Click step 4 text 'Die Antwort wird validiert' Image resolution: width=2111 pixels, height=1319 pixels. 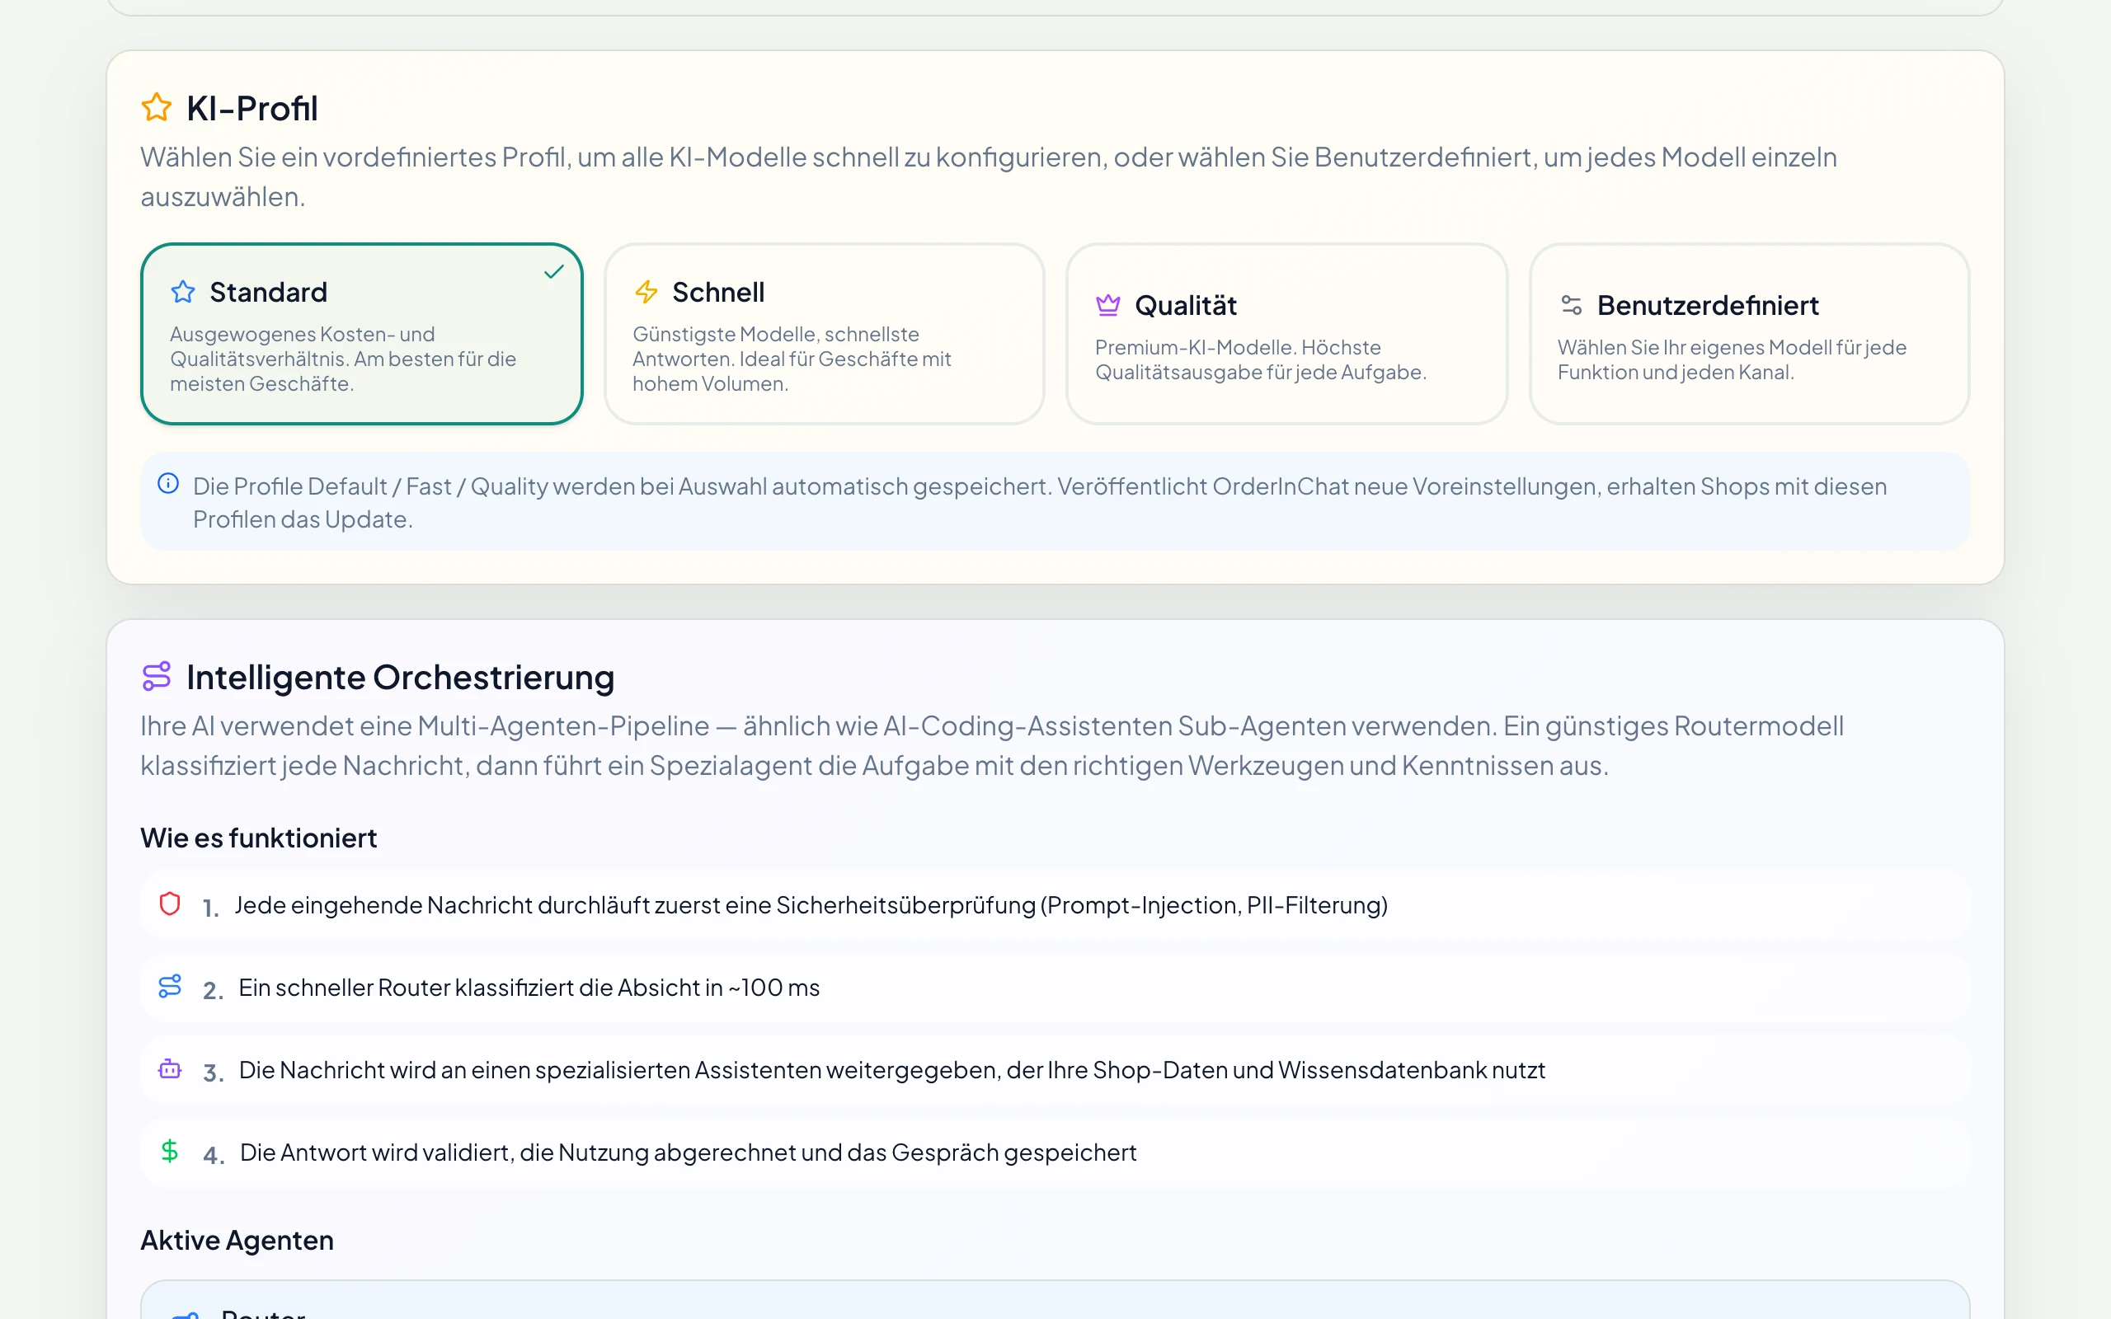[x=689, y=1152]
